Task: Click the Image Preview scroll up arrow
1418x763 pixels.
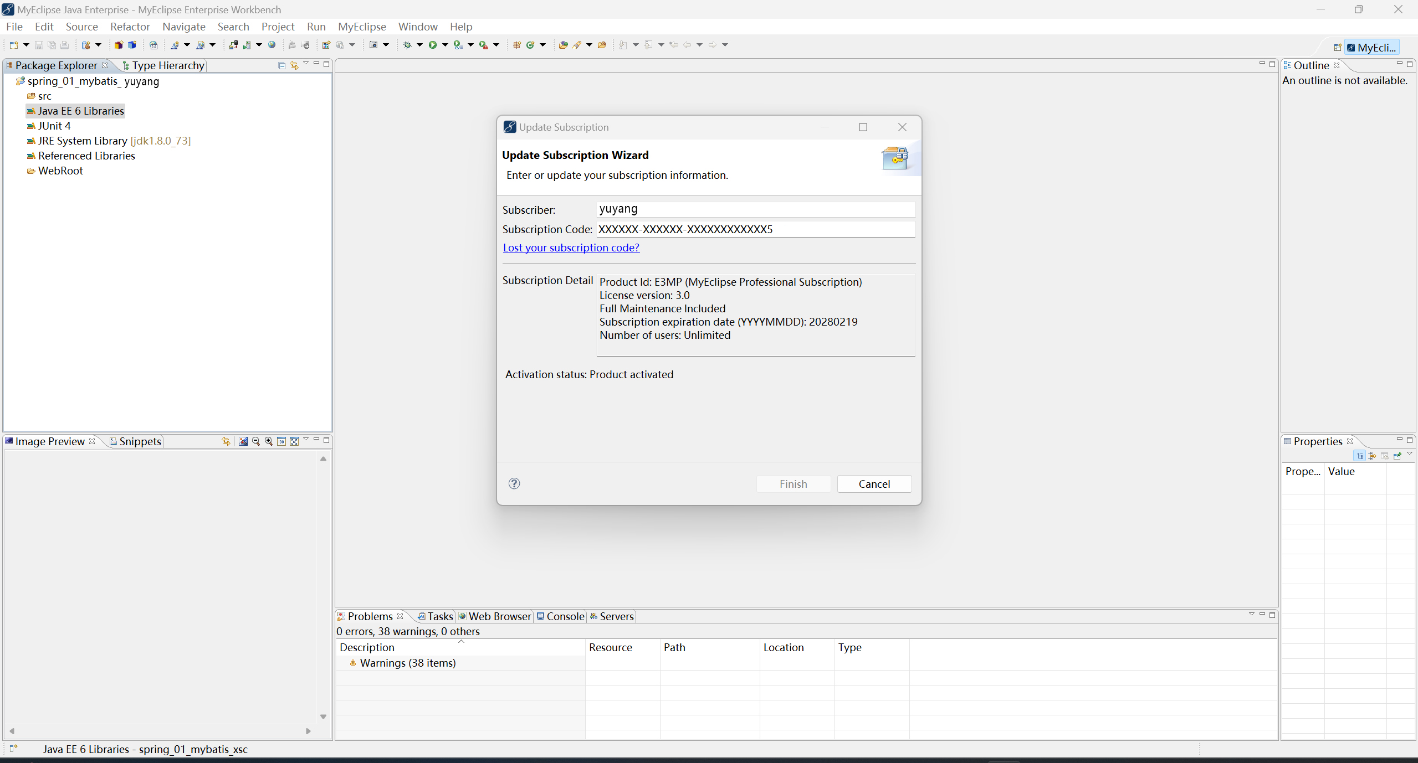Action: click(323, 459)
